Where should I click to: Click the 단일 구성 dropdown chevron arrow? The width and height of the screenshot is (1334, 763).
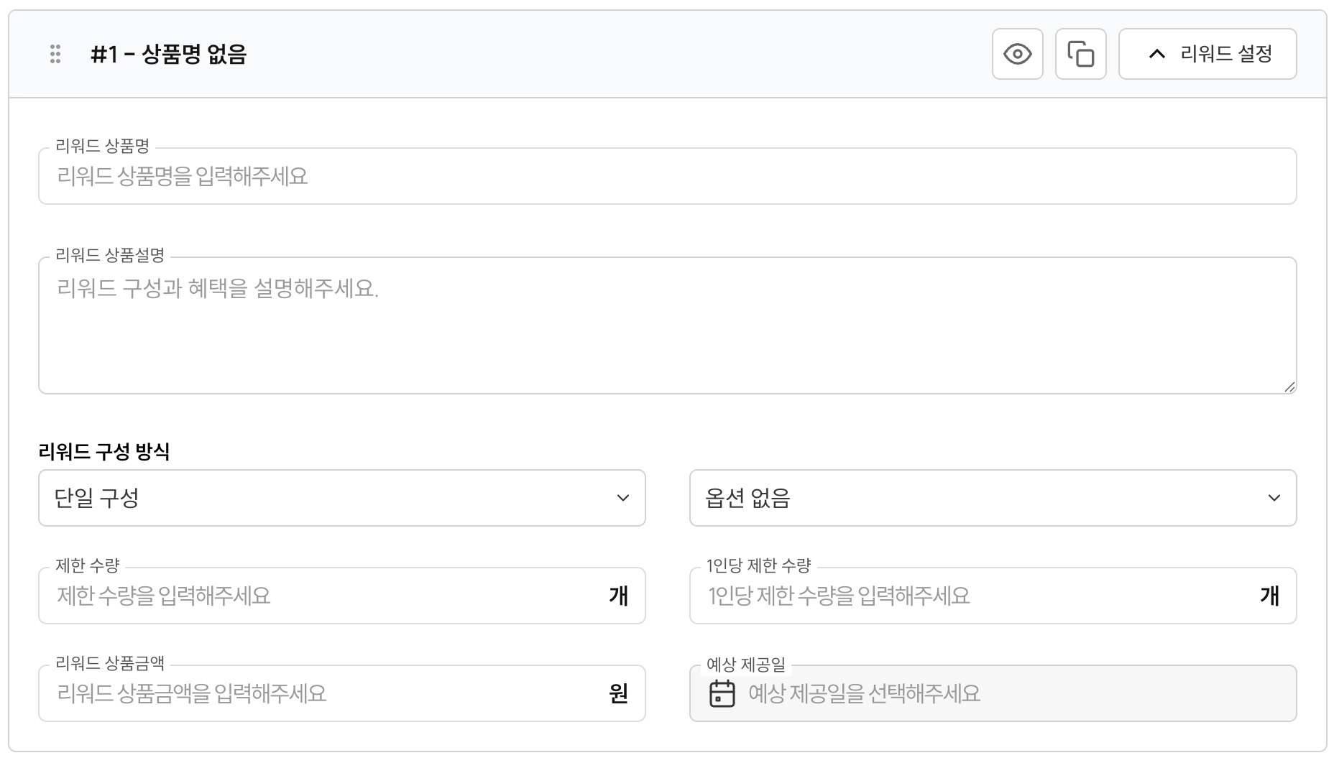pyautogui.click(x=623, y=498)
